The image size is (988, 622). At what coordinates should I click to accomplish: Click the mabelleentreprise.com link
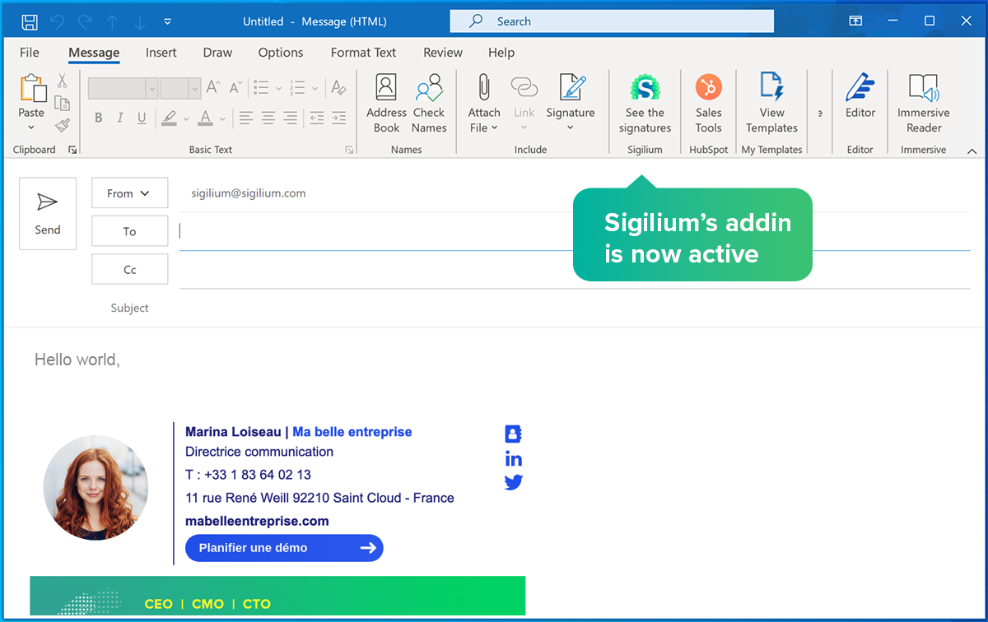pyautogui.click(x=257, y=521)
